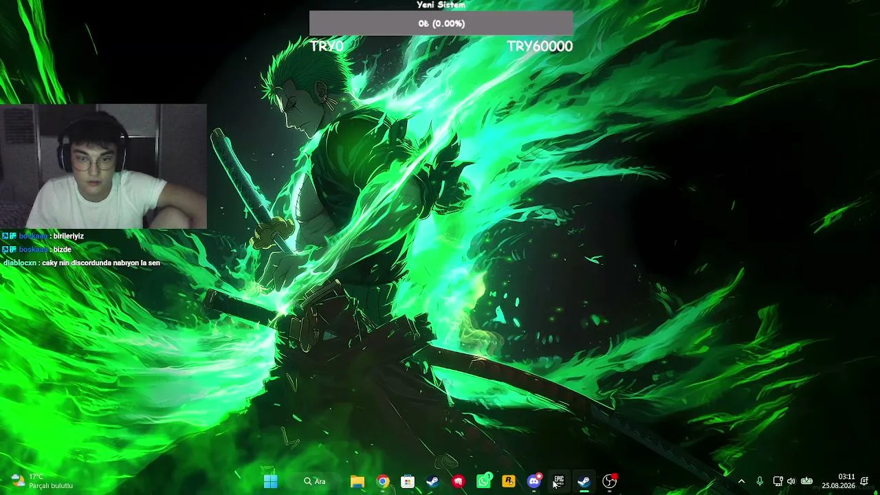This screenshot has height=495, width=880.
Task: Click the battery-shaped tray icon beside volume
Action: tap(807, 481)
